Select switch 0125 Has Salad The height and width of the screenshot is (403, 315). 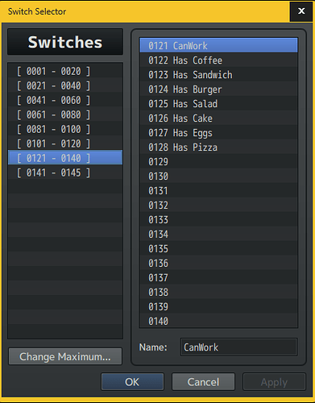(218, 104)
